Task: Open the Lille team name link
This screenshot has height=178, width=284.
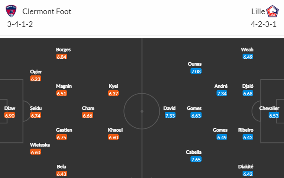Action: 258,11
